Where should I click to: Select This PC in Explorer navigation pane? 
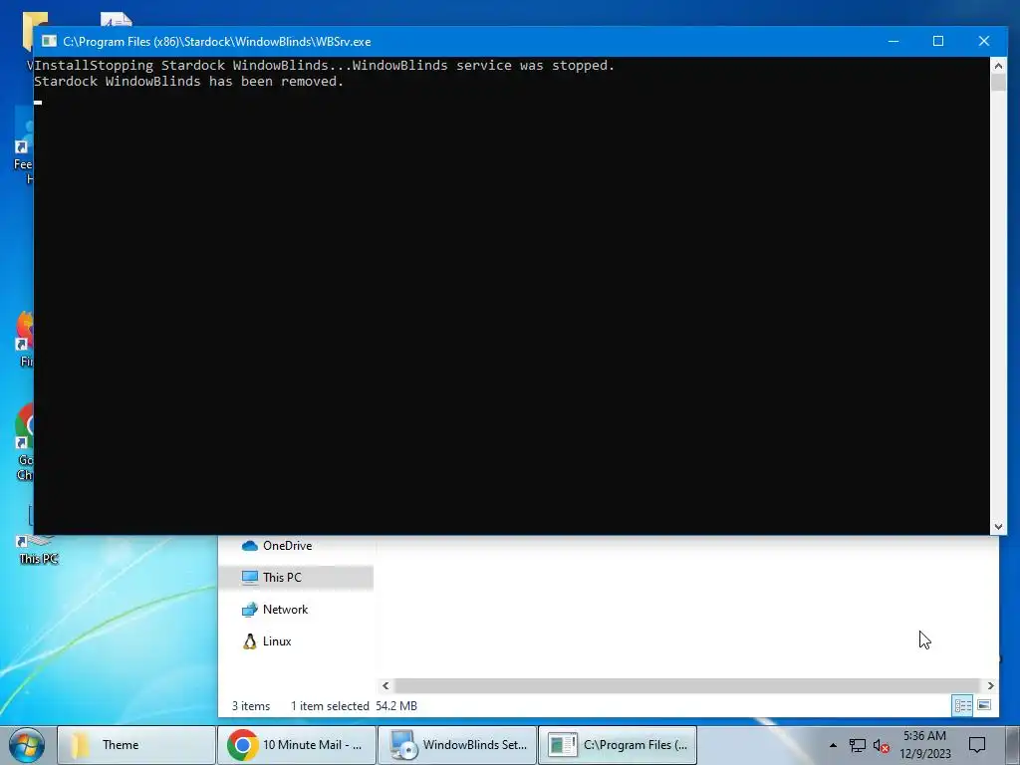296,578
